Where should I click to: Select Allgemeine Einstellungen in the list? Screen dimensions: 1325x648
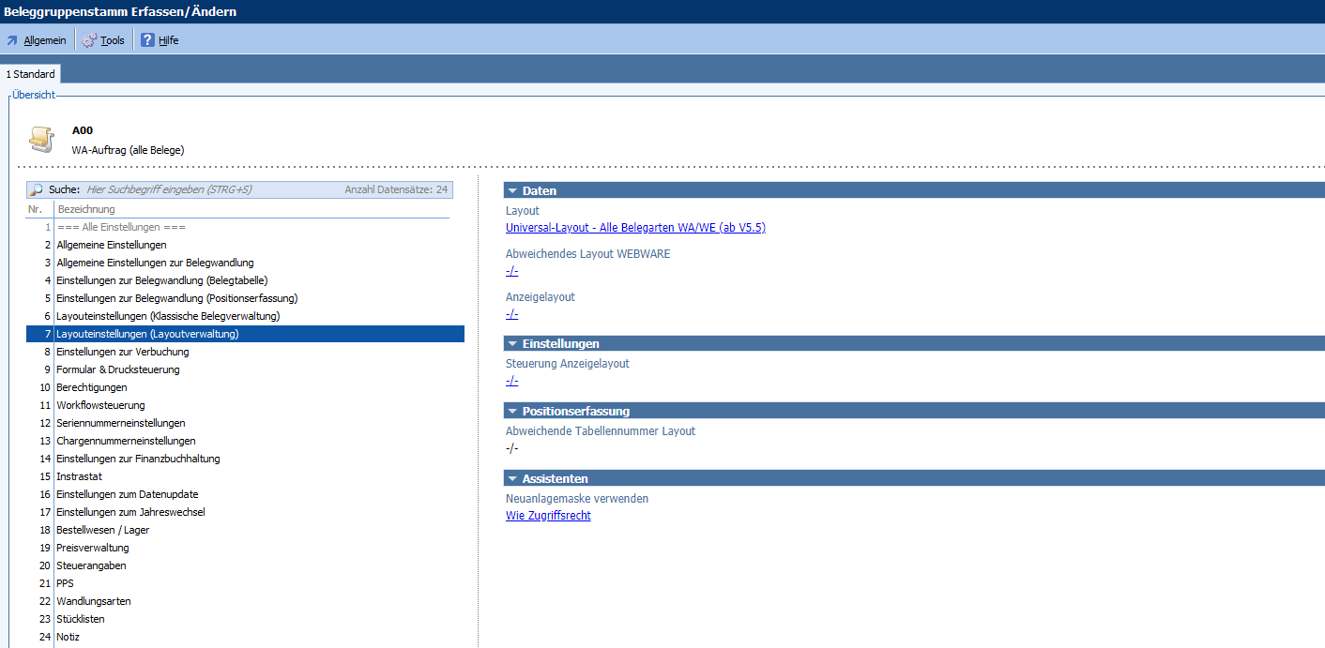(112, 245)
